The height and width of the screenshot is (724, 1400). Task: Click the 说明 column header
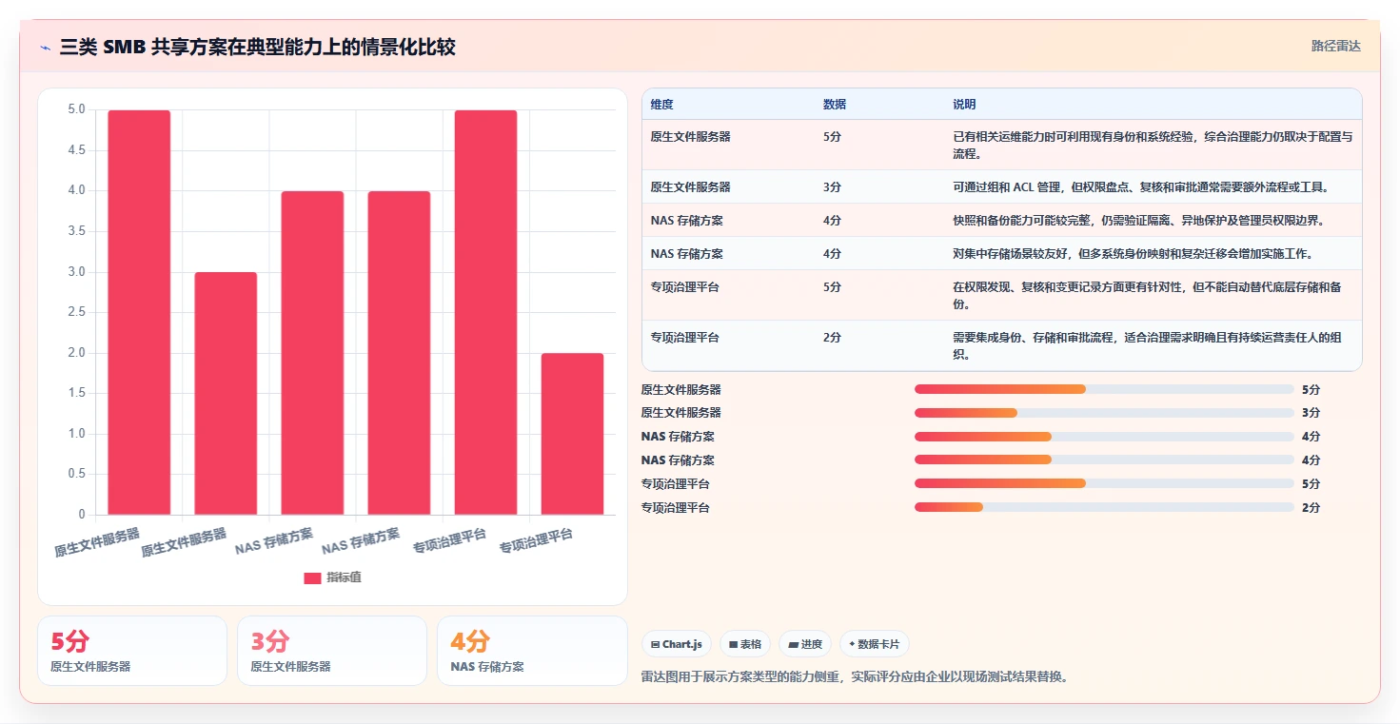(x=964, y=105)
